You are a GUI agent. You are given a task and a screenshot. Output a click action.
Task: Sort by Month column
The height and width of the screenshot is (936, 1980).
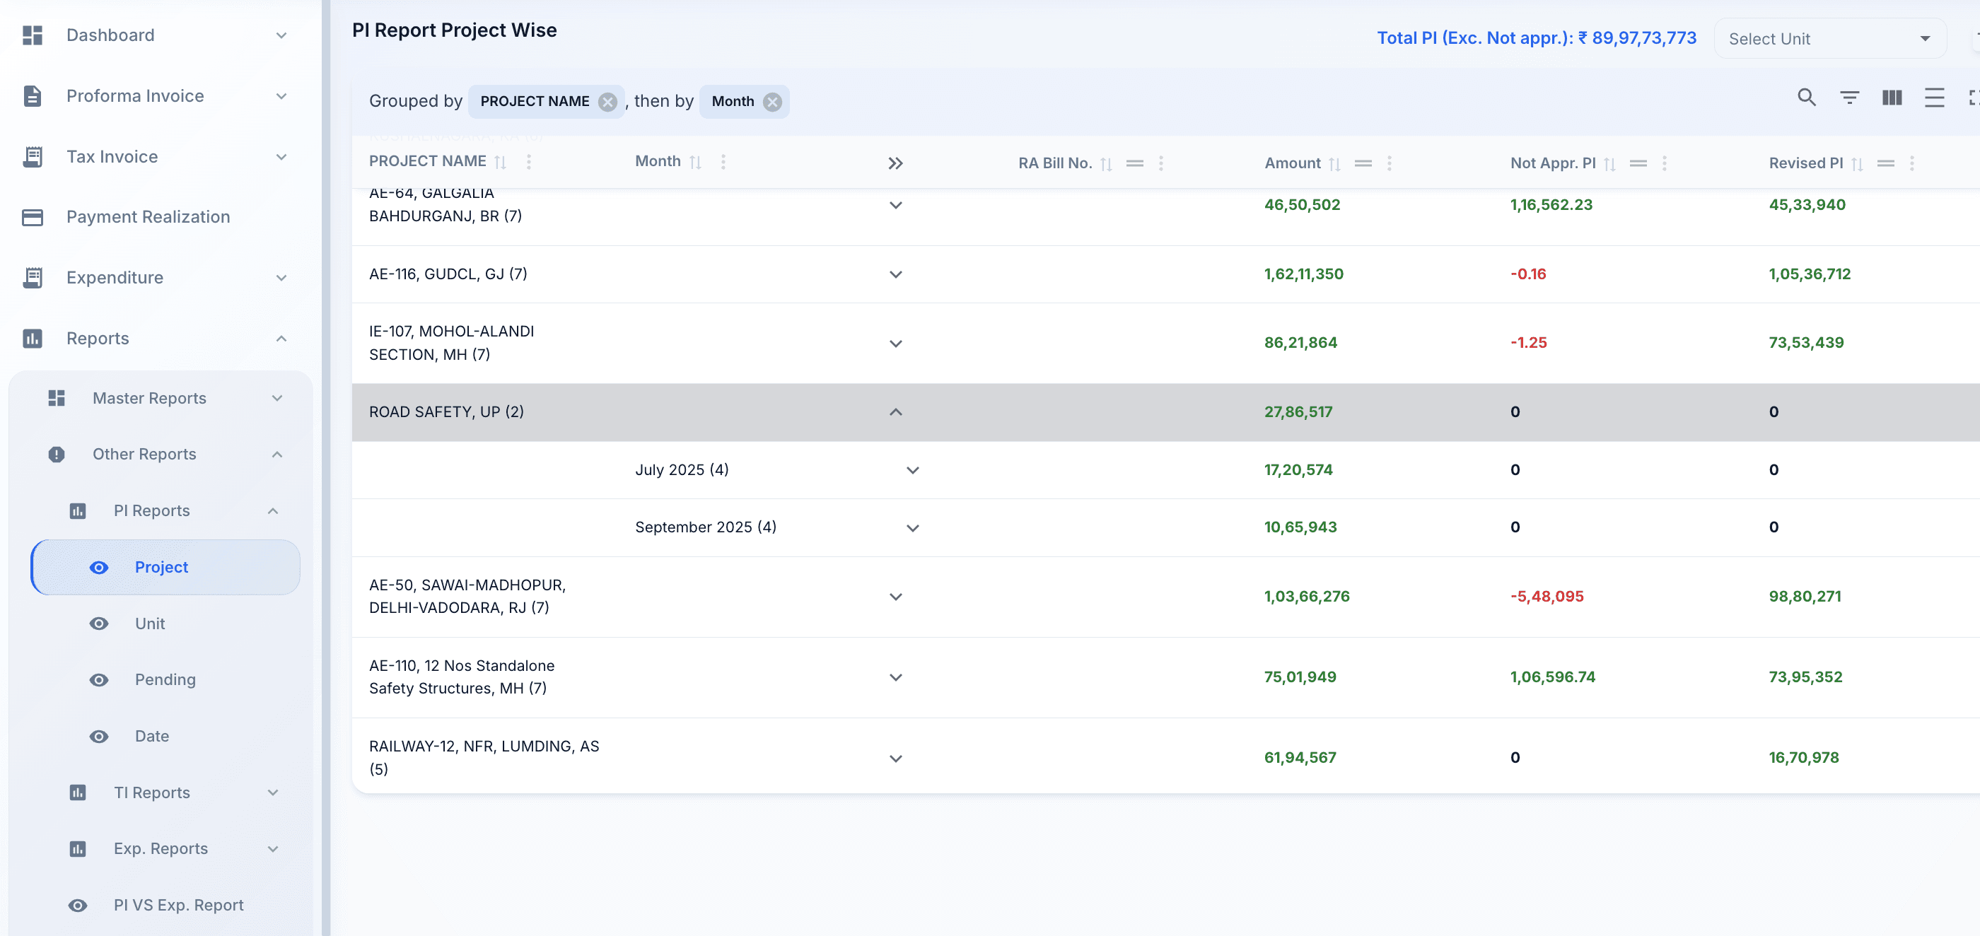pyautogui.click(x=696, y=162)
